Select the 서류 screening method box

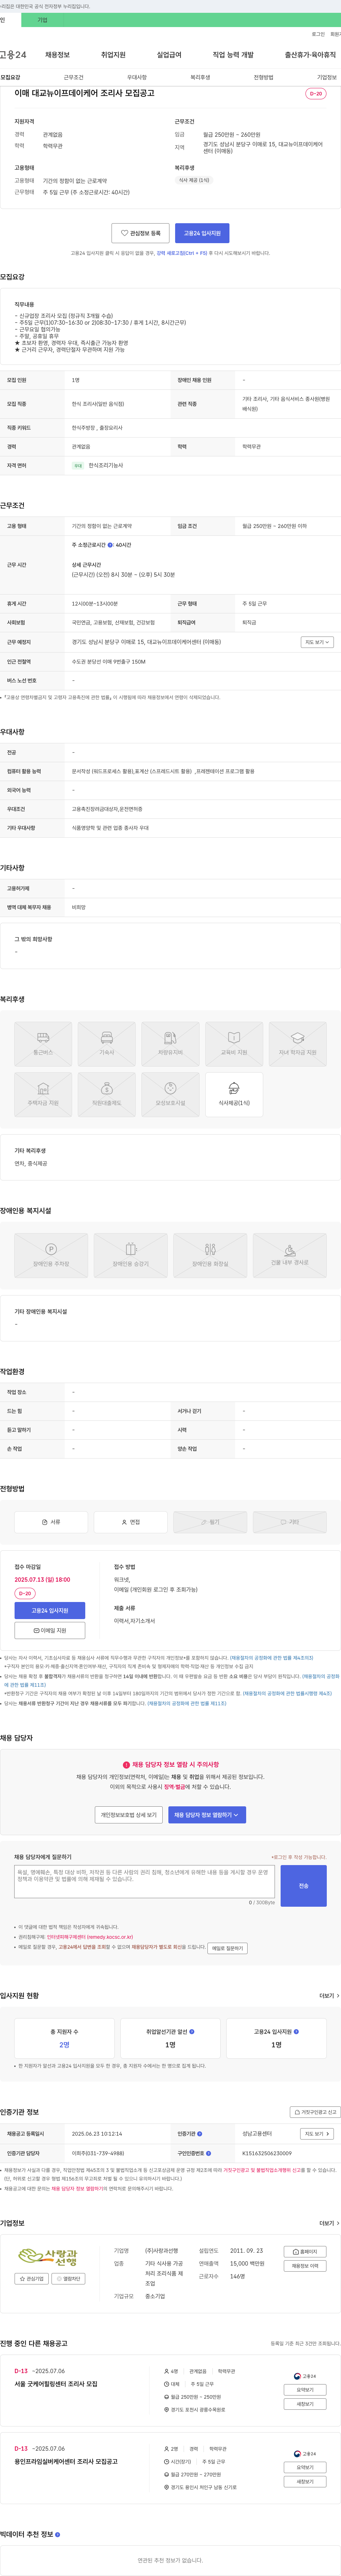[51, 1522]
